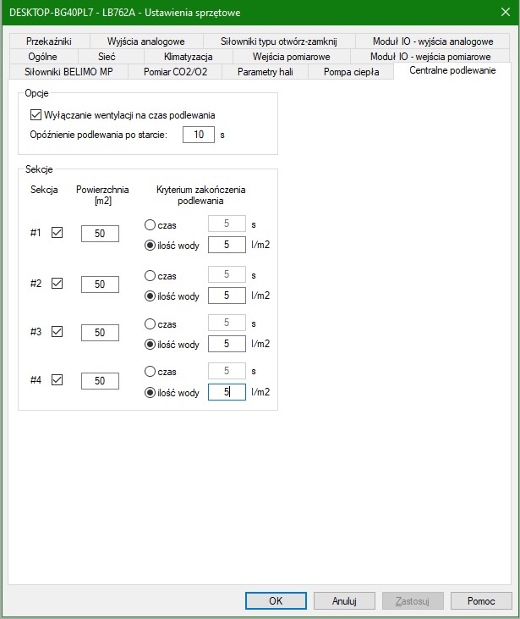Click the l/m2 water amount field for section #1
520x619 pixels.
(x=227, y=245)
